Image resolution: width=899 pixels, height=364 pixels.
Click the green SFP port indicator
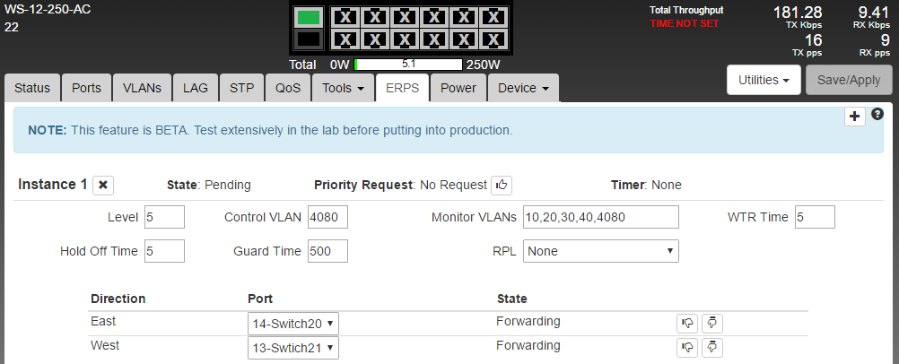(309, 17)
